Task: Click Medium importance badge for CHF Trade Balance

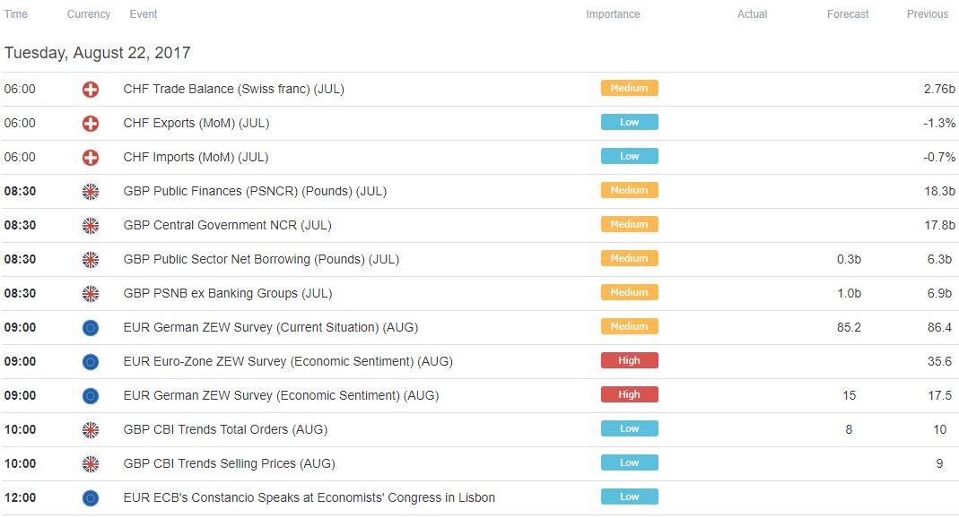Action: (629, 88)
